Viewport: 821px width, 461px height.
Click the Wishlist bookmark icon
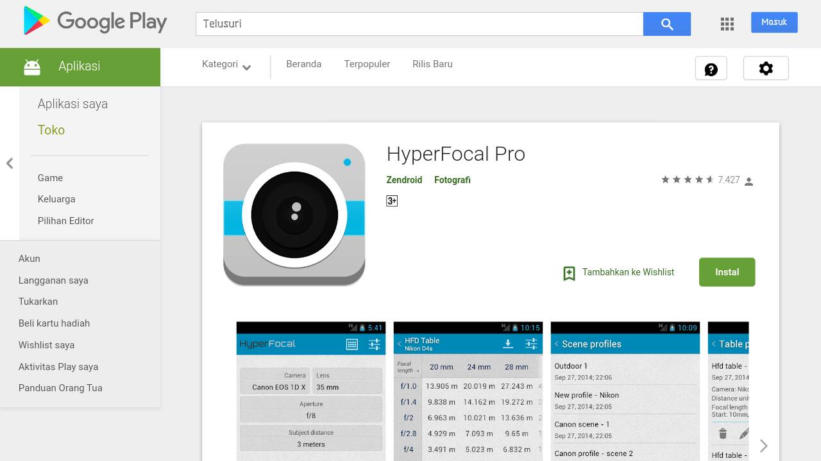coord(569,273)
